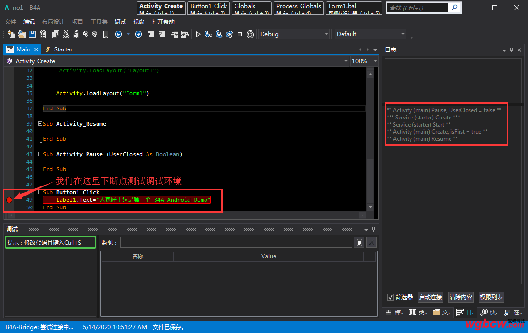Jump to Process_Globals quick-nav box
528x333 pixels.
[x=298, y=8]
